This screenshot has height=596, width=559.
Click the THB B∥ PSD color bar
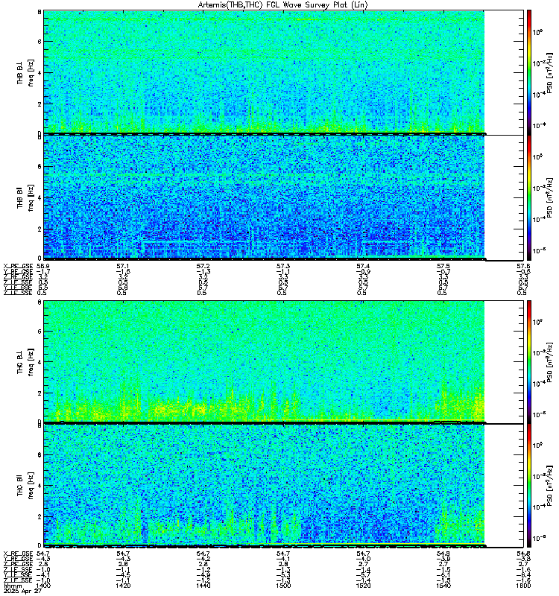click(529, 197)
